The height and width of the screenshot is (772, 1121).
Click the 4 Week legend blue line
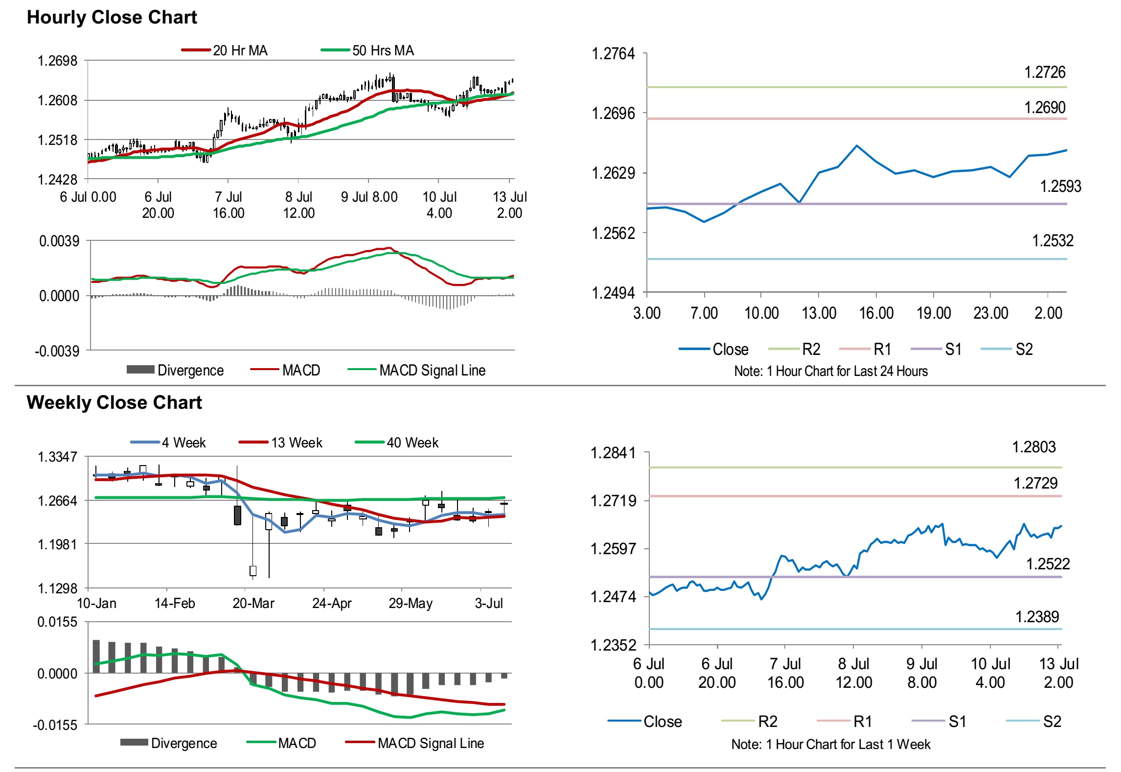pos(145,443)
